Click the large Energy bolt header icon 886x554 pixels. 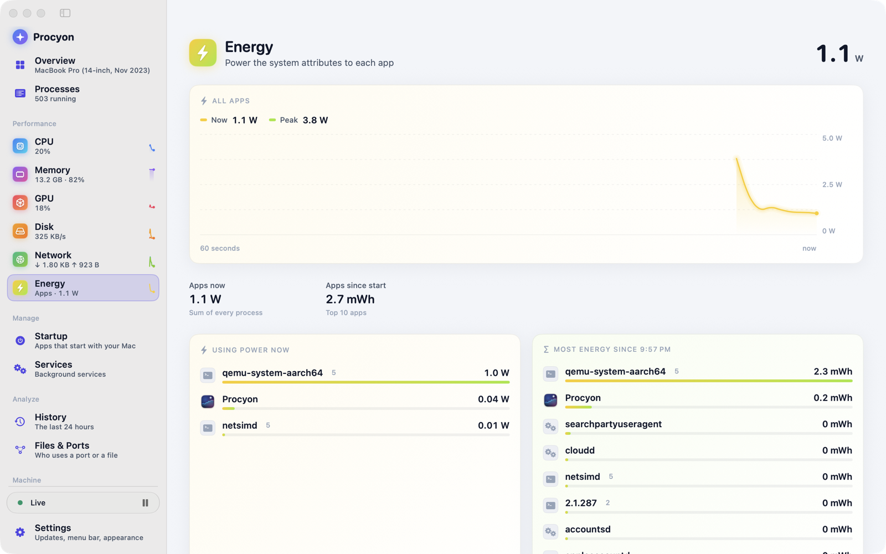point(203,53)
